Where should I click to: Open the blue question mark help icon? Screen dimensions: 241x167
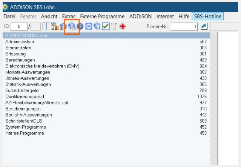pos(80,26)
